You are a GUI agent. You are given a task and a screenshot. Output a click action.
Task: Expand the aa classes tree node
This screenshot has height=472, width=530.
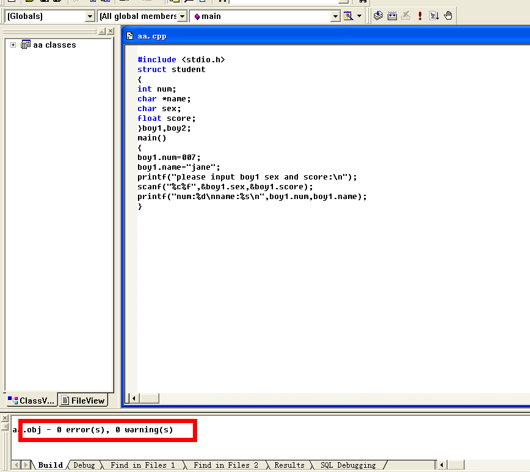(13, 45)
